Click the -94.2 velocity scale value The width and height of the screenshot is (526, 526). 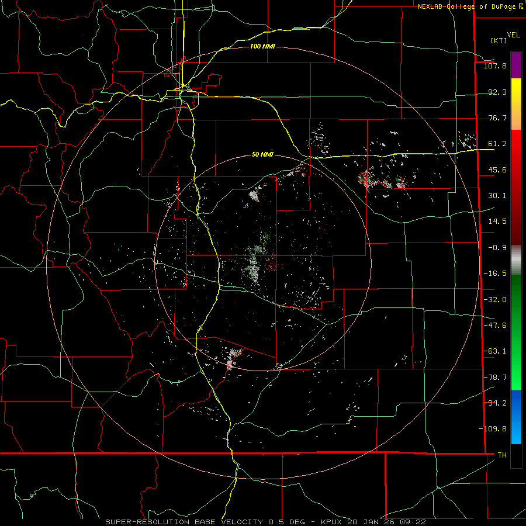point(495,403)
